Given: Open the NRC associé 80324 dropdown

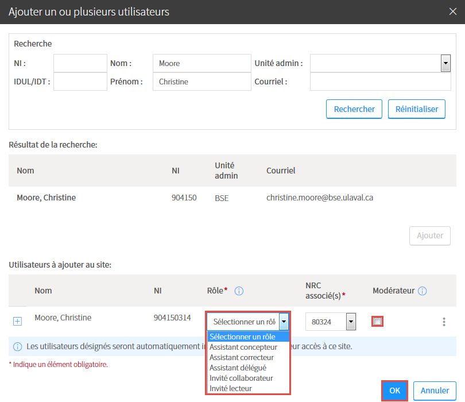Looking at the screenshot, I should tap(351, 322).
